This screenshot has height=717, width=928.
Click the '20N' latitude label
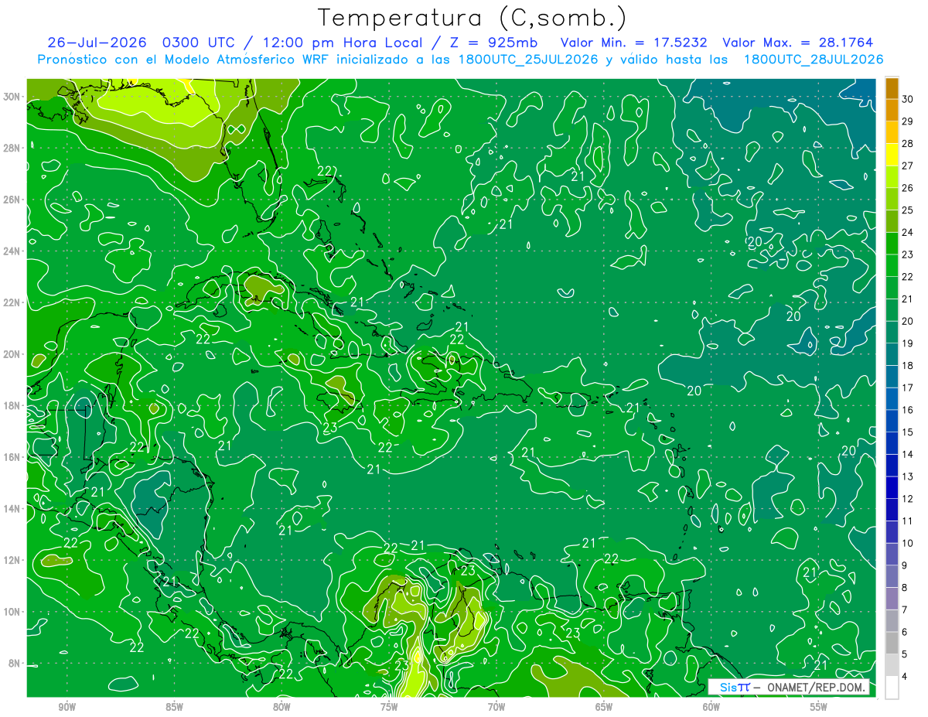(12, 354)
